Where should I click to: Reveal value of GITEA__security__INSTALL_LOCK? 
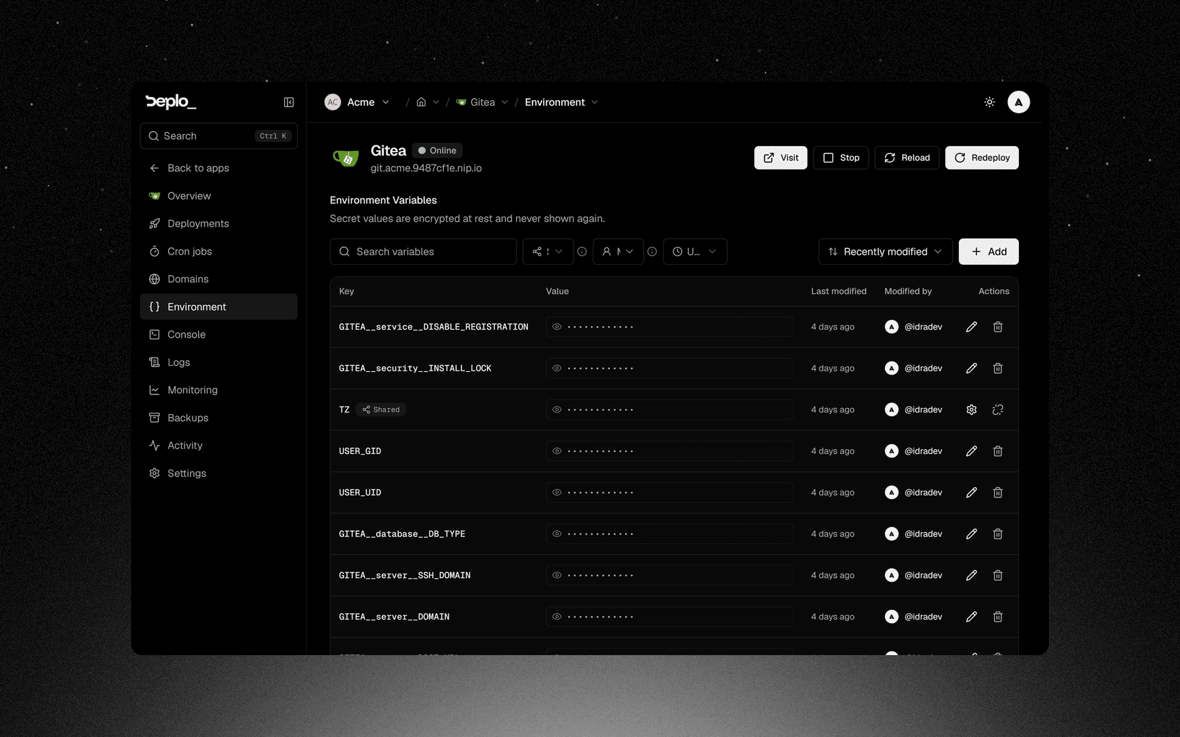(557, 369)
